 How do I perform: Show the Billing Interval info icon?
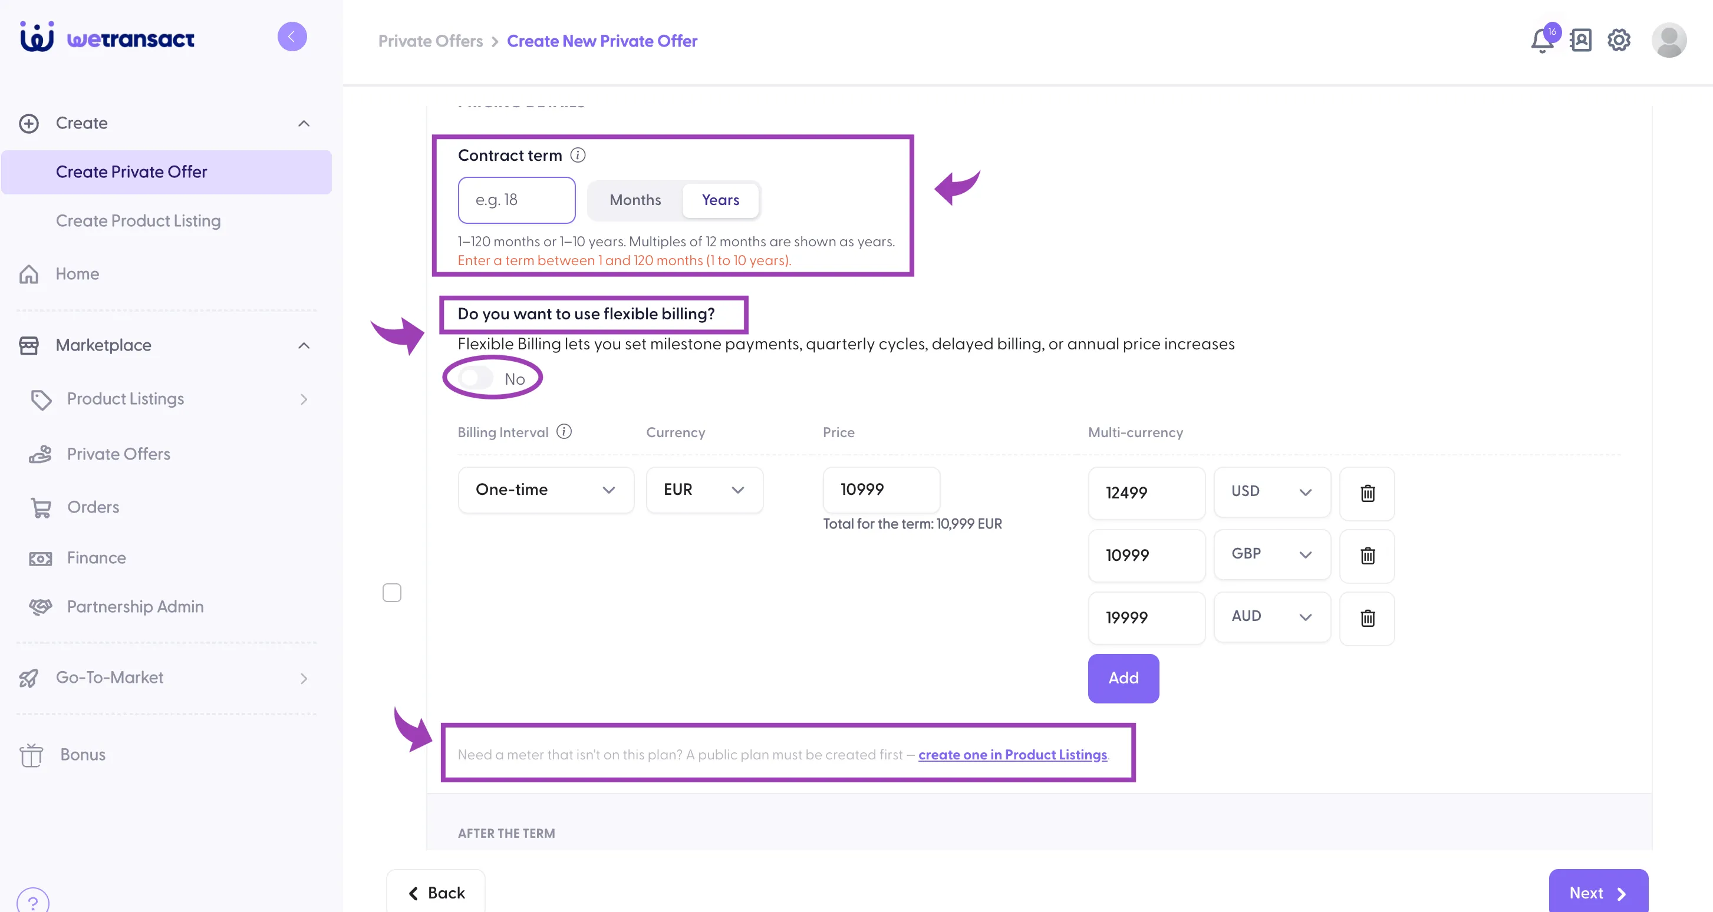pyautogui.click(x=564, y=431)
